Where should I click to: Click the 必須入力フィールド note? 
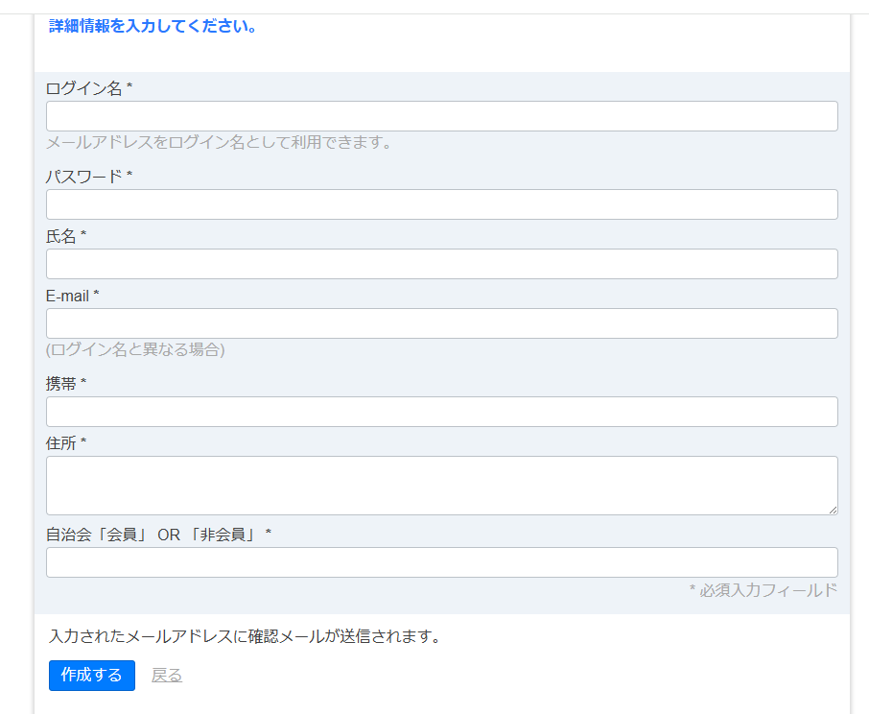pyautogui.click(x=763, y=590)
